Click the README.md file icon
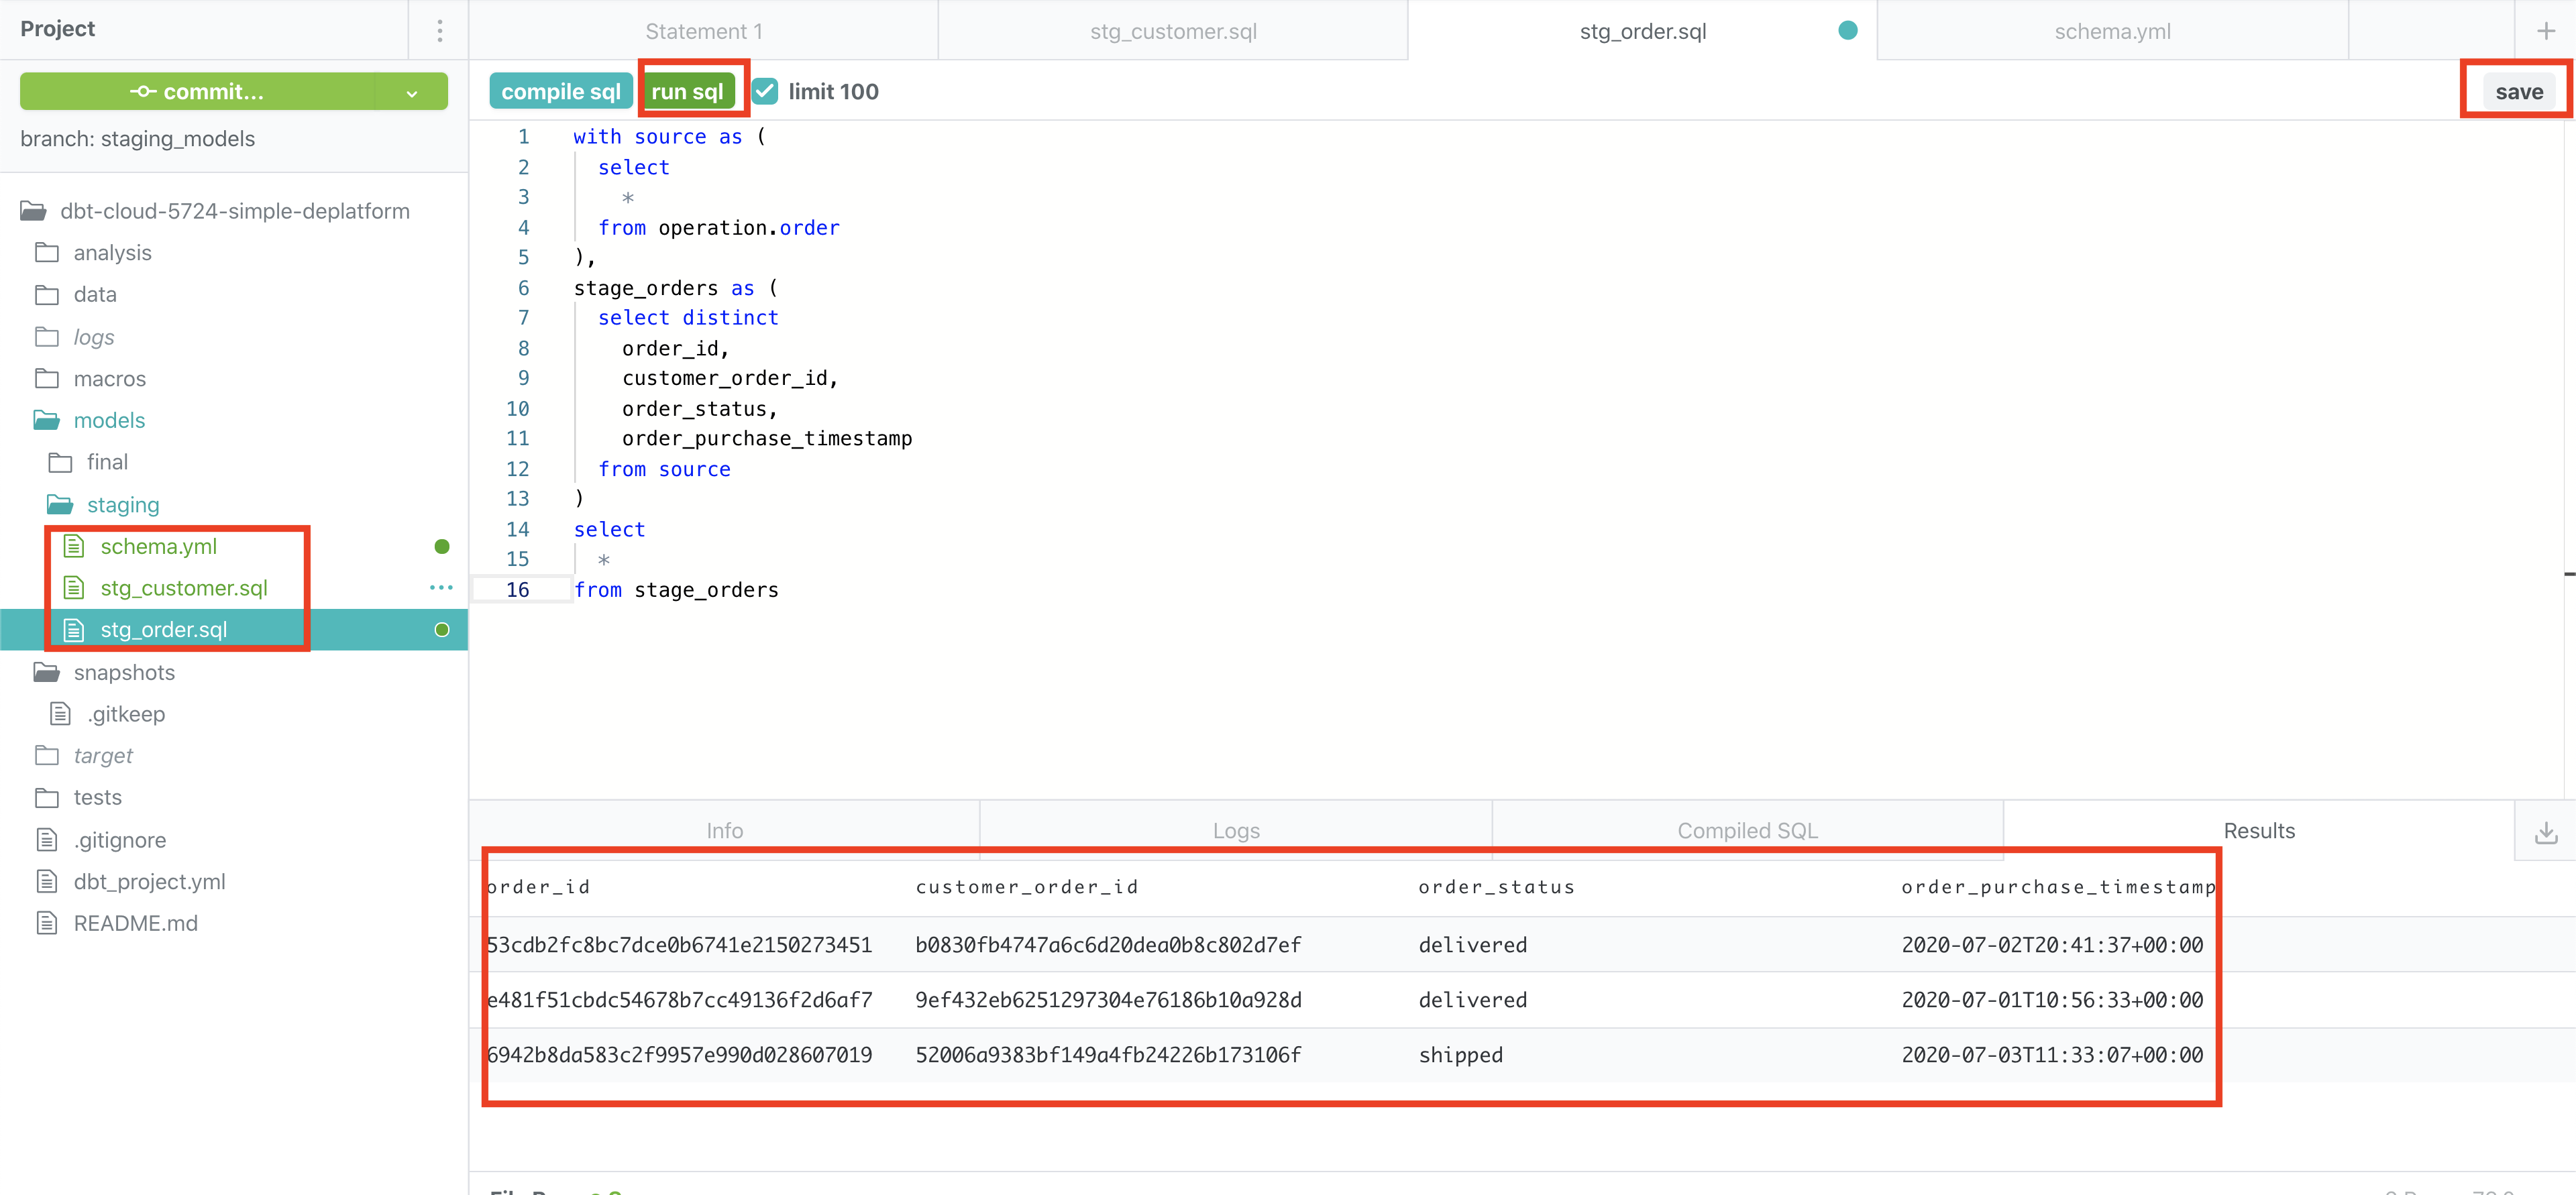2576x1195 pixels. pyautogui.click(x=47, y=923)
